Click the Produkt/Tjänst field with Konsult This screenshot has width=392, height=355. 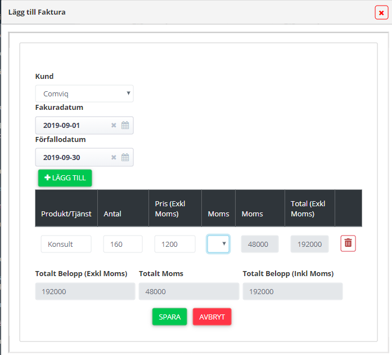tap(66, 244)
